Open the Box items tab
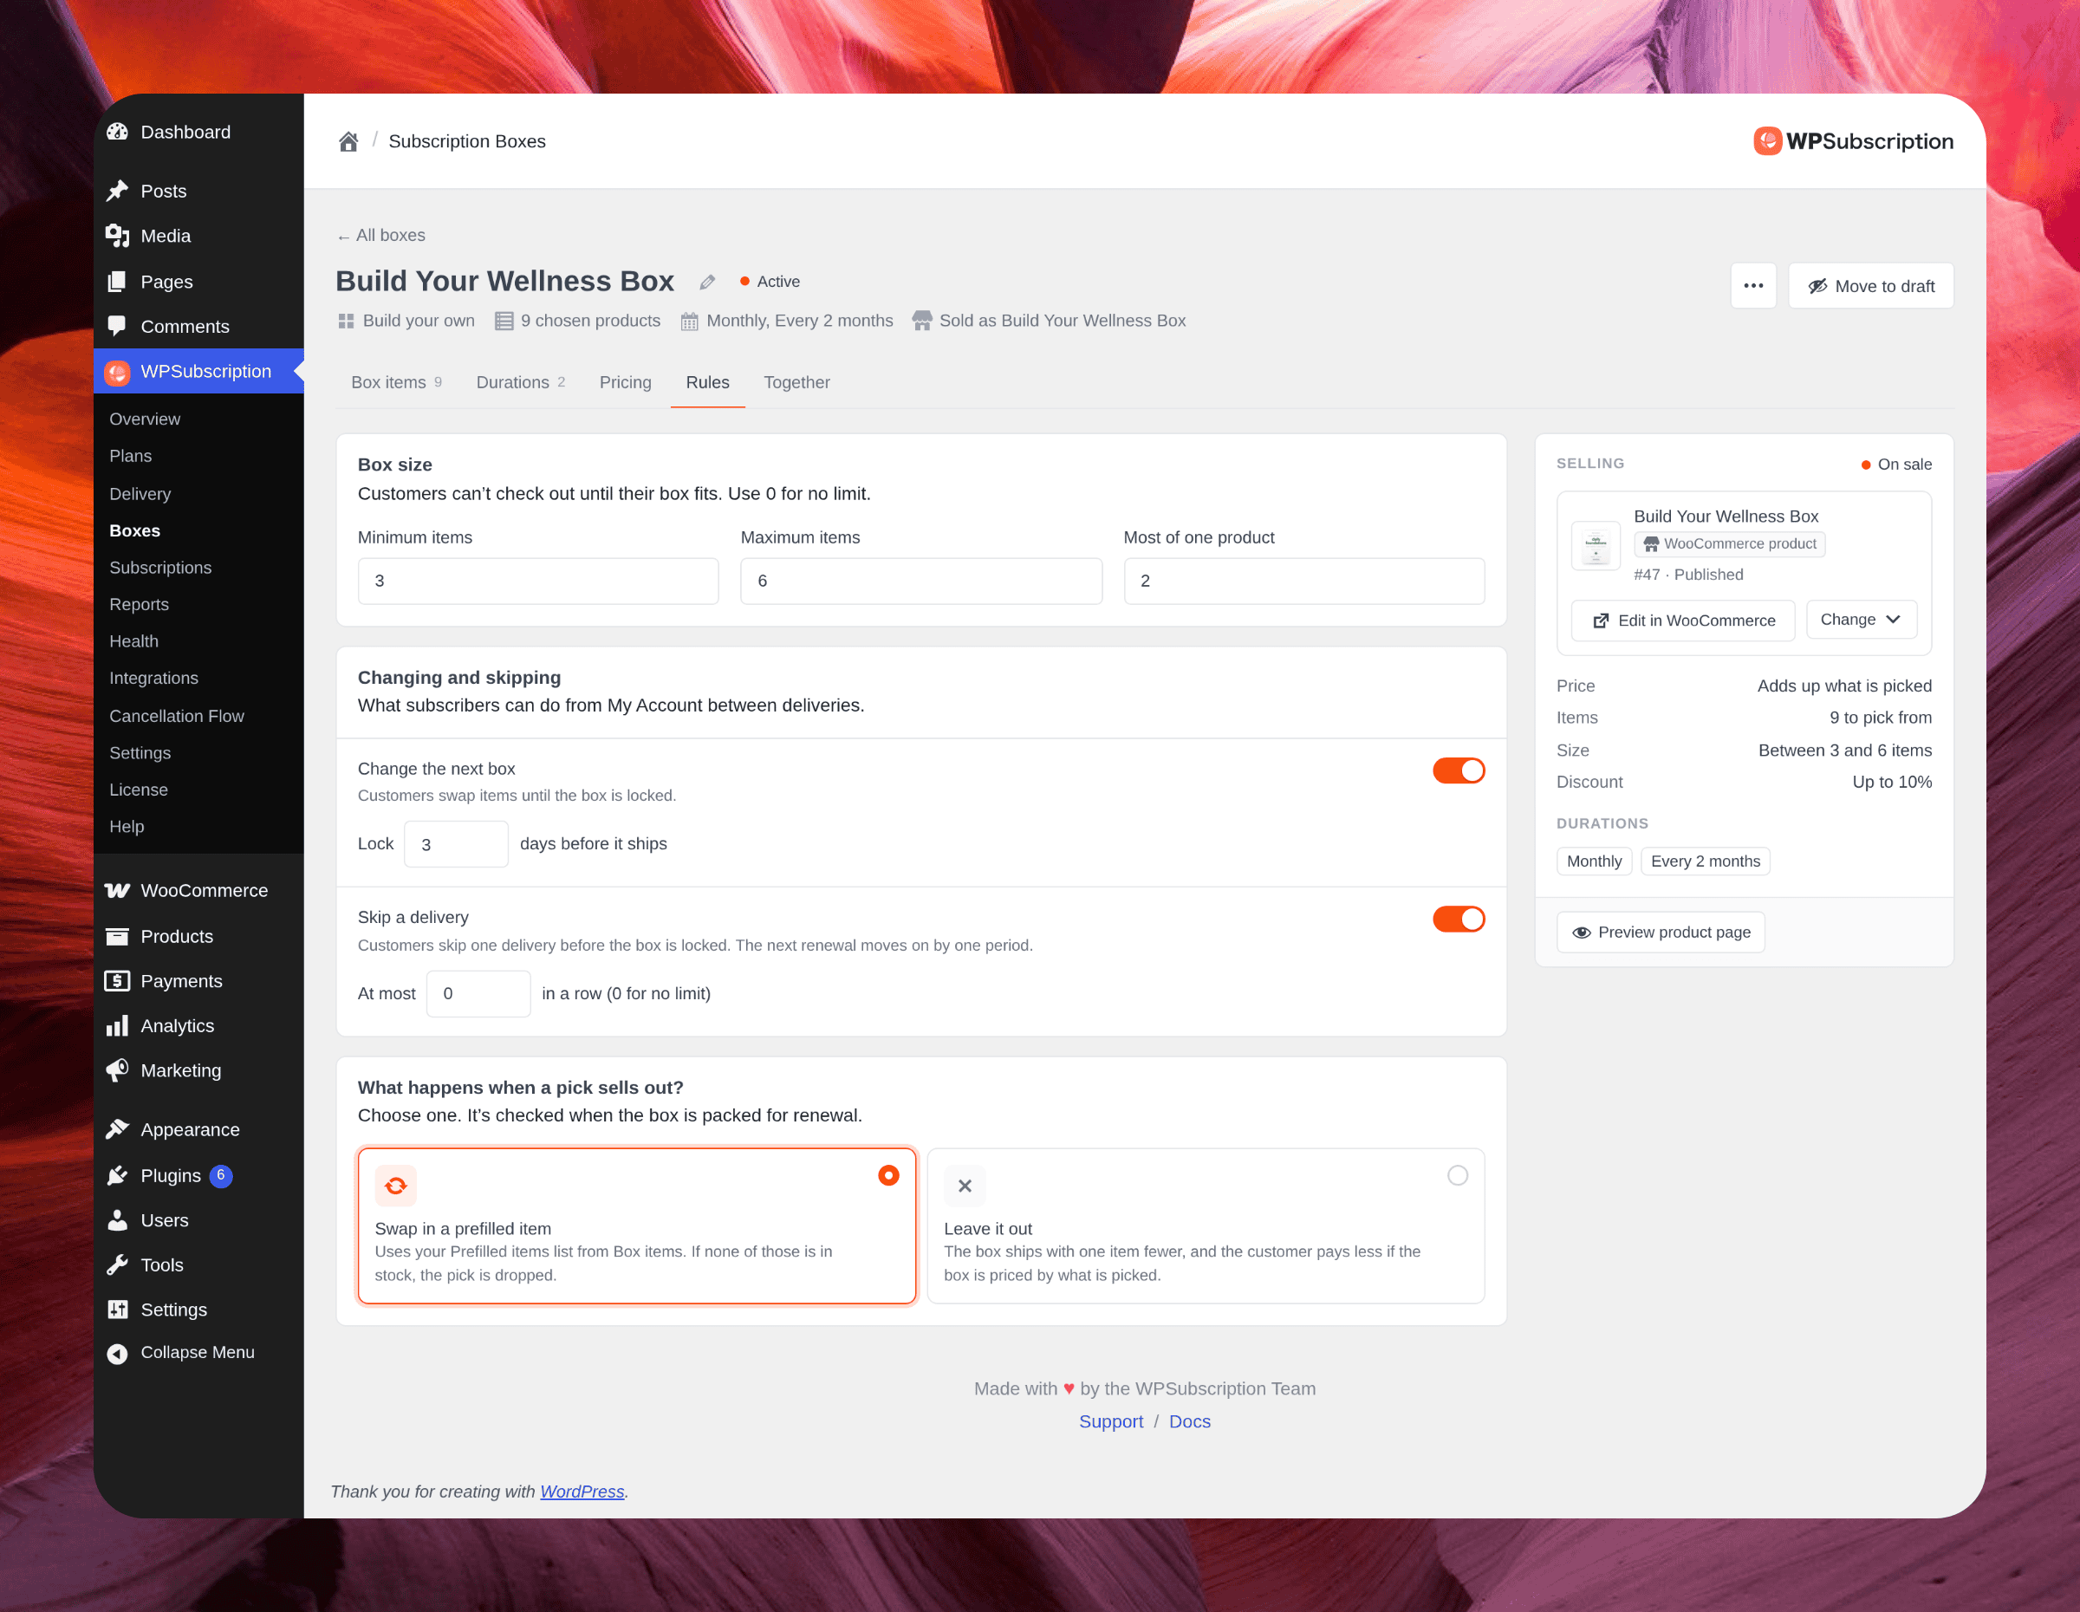This screenshot has width=2080, height=1612. click(396, 383)
